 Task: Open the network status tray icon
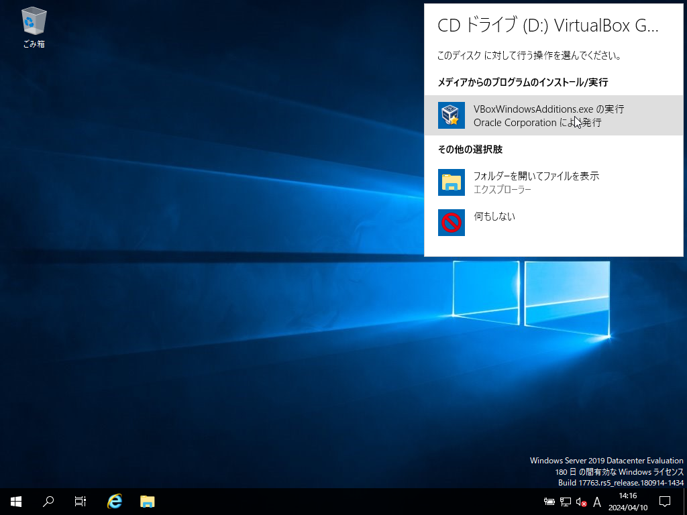(565, 502)
